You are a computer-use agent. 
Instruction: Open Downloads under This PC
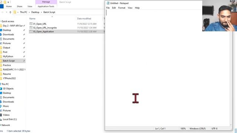point(8,102)
